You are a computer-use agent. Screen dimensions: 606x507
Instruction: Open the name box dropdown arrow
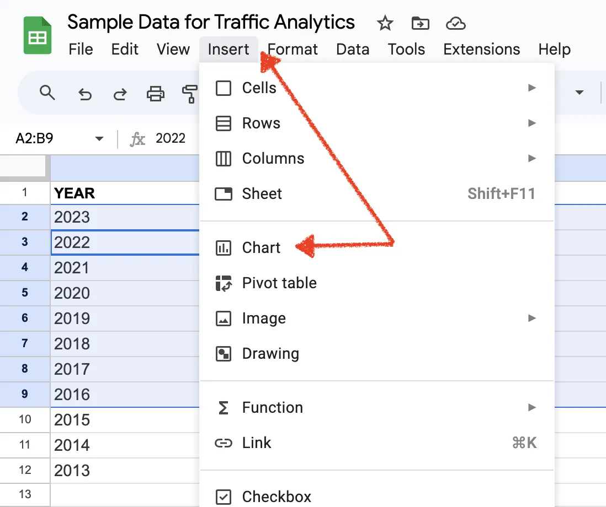(99, 138)
